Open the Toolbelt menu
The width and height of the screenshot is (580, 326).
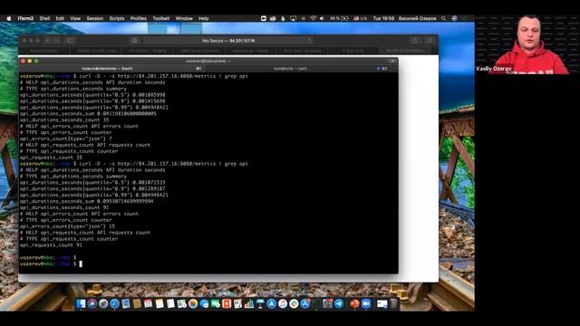(x=161, y=18)
